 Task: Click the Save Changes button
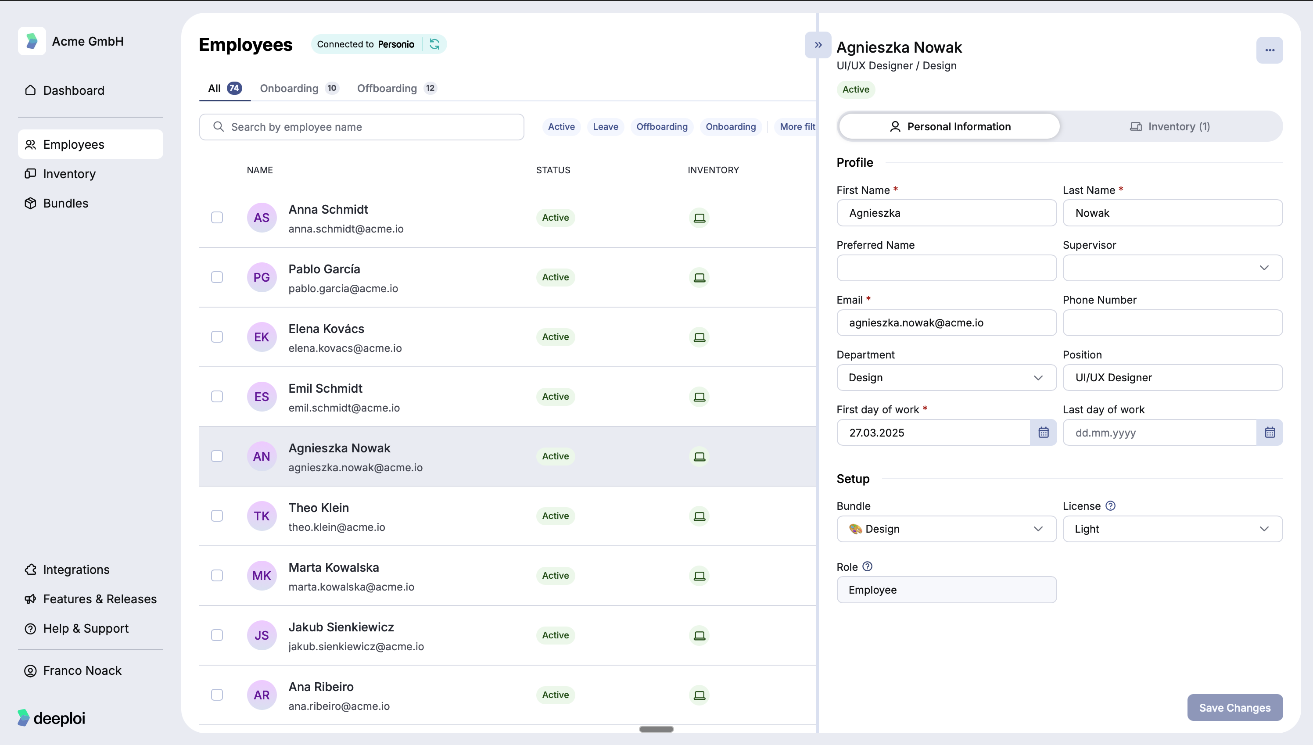(1234, 708)
